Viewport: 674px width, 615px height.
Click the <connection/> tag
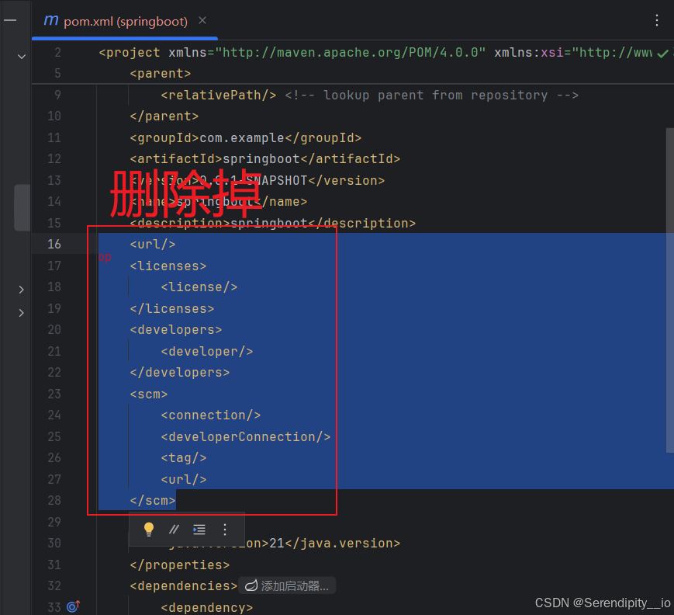pyautogui.click(x=211, y=415)
